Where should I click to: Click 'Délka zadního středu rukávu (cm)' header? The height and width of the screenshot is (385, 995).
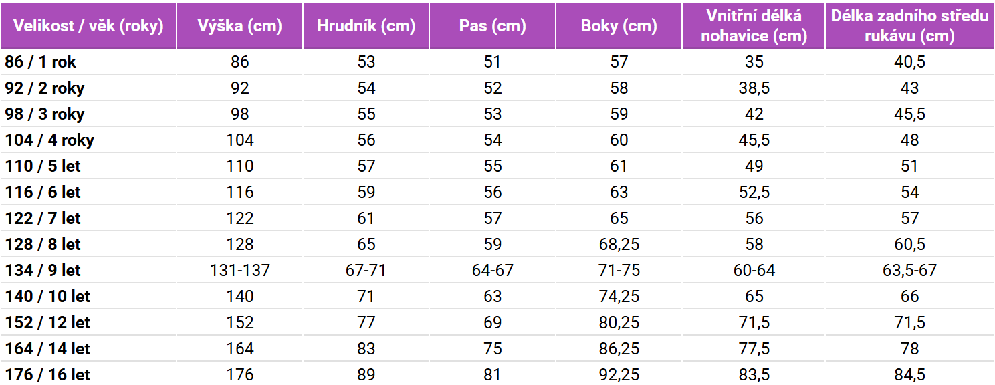(909, 26)
